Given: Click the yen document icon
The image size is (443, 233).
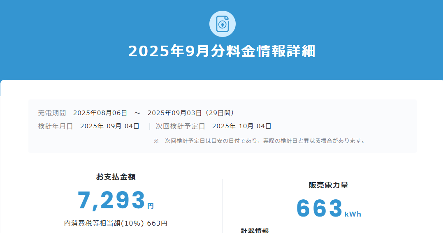Looking at the screenshot, I should pyautogui.click(x=222, y=24).
